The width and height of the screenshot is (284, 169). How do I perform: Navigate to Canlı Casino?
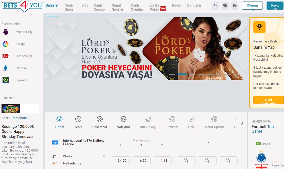point(99,7)
